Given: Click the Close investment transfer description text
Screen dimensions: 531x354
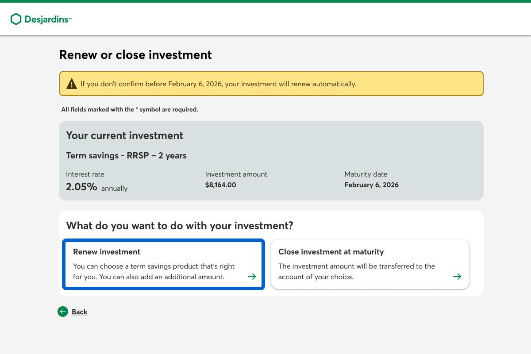Looking at the screenshot, I should [357, 272].
